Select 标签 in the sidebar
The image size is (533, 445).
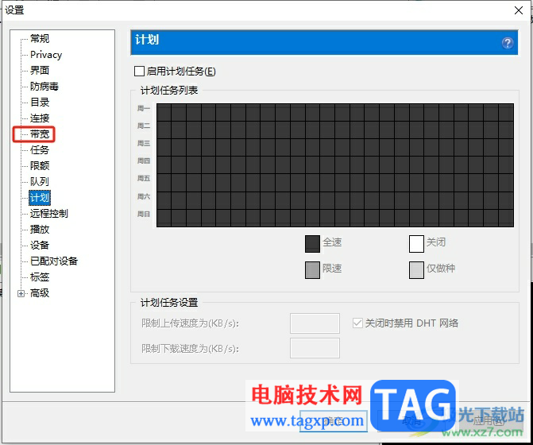[x=40, y=277]
